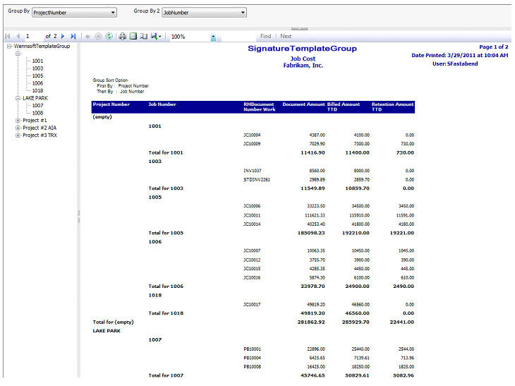The width and height of the screenshot is (515, 386).
Task: Click the Find link in toolbar
Action: coord(265,36)
